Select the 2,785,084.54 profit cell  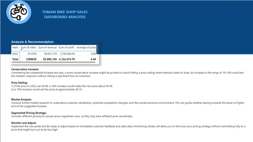[68, 54]
